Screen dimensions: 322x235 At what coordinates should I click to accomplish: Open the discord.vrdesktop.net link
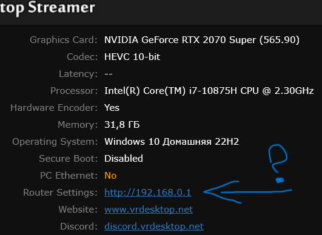(154, 227)
